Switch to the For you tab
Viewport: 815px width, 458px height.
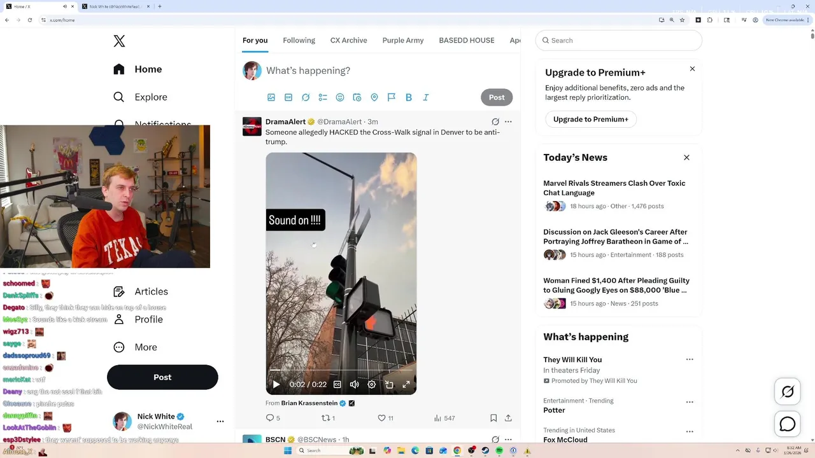tap(255, 40)
